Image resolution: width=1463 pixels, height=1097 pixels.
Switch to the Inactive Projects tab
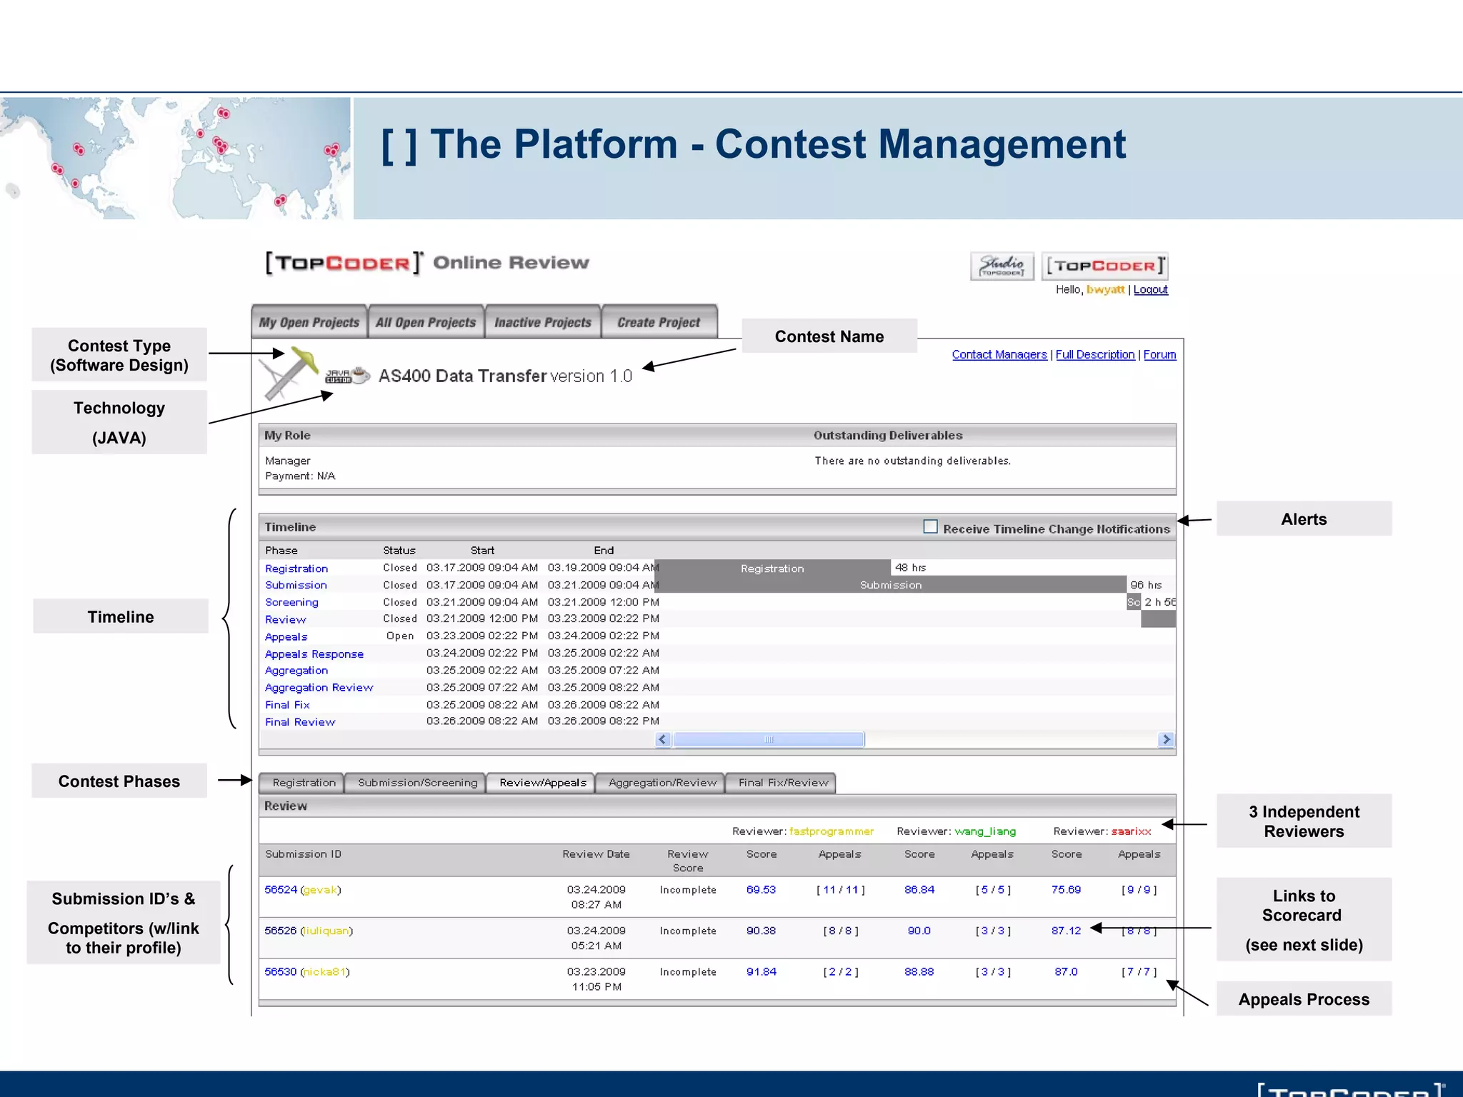pyautogui.click(x=543, y=322)
